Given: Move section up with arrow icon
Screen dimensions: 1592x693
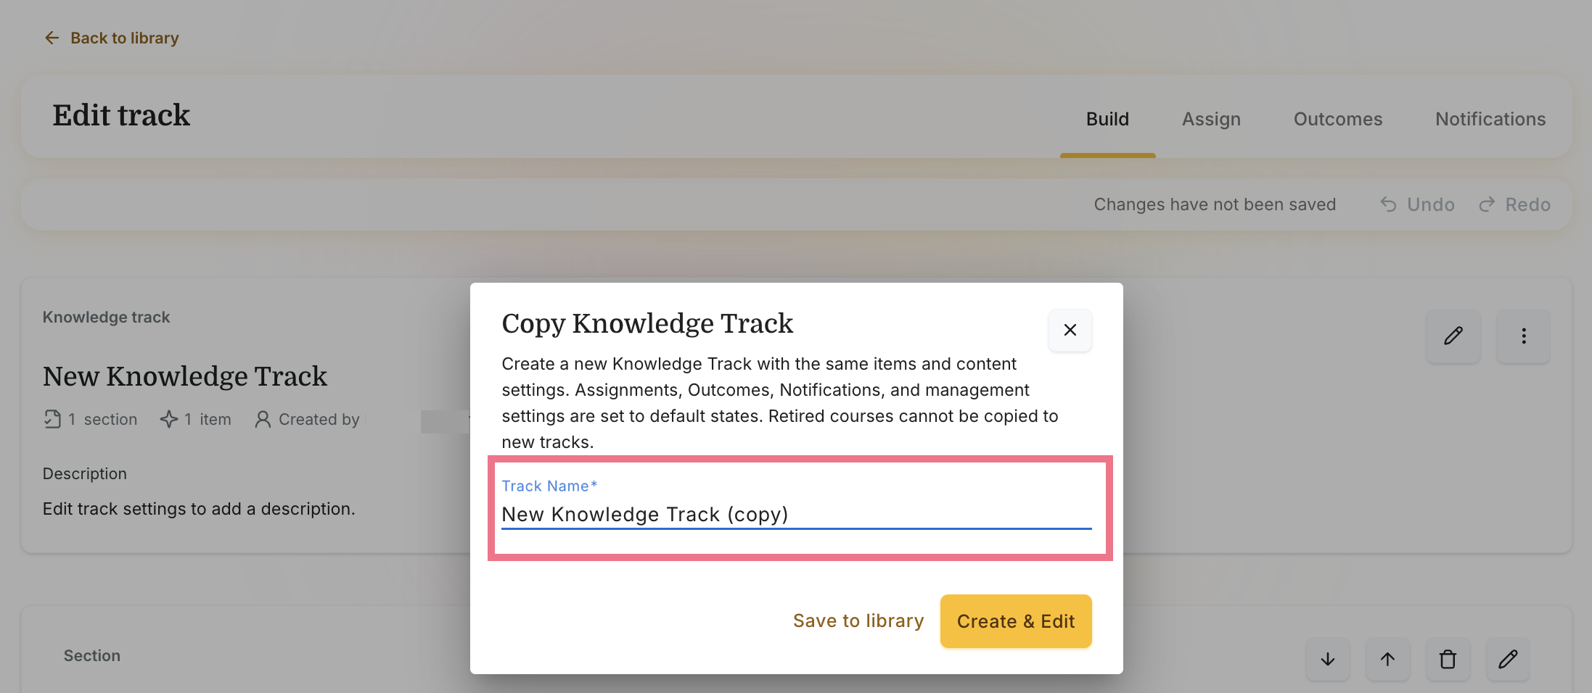Looking at the screenshot, I should click(x=1387, y=659).
